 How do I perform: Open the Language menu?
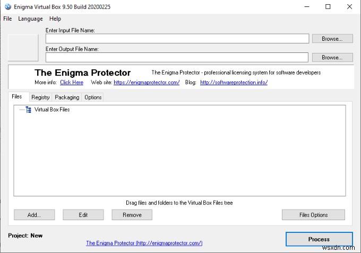[x=30, y=19]
